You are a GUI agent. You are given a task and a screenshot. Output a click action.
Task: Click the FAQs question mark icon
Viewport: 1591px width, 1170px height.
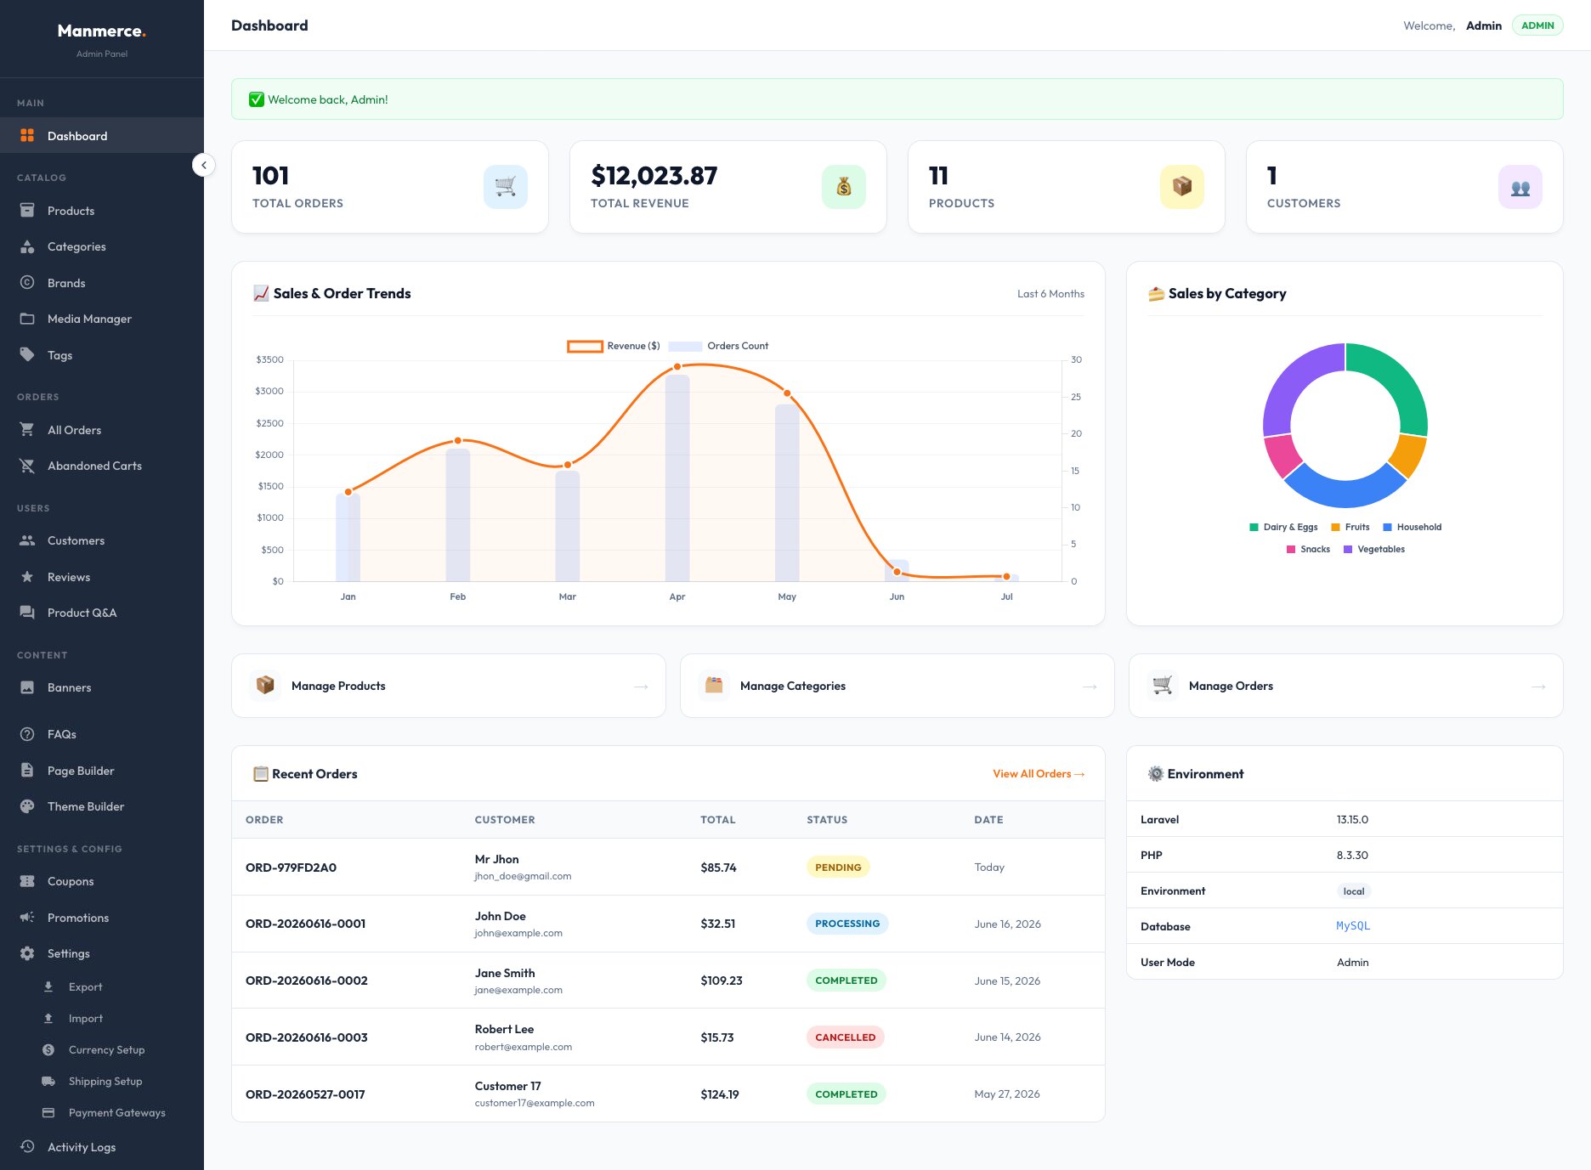(x=27, y=734)
